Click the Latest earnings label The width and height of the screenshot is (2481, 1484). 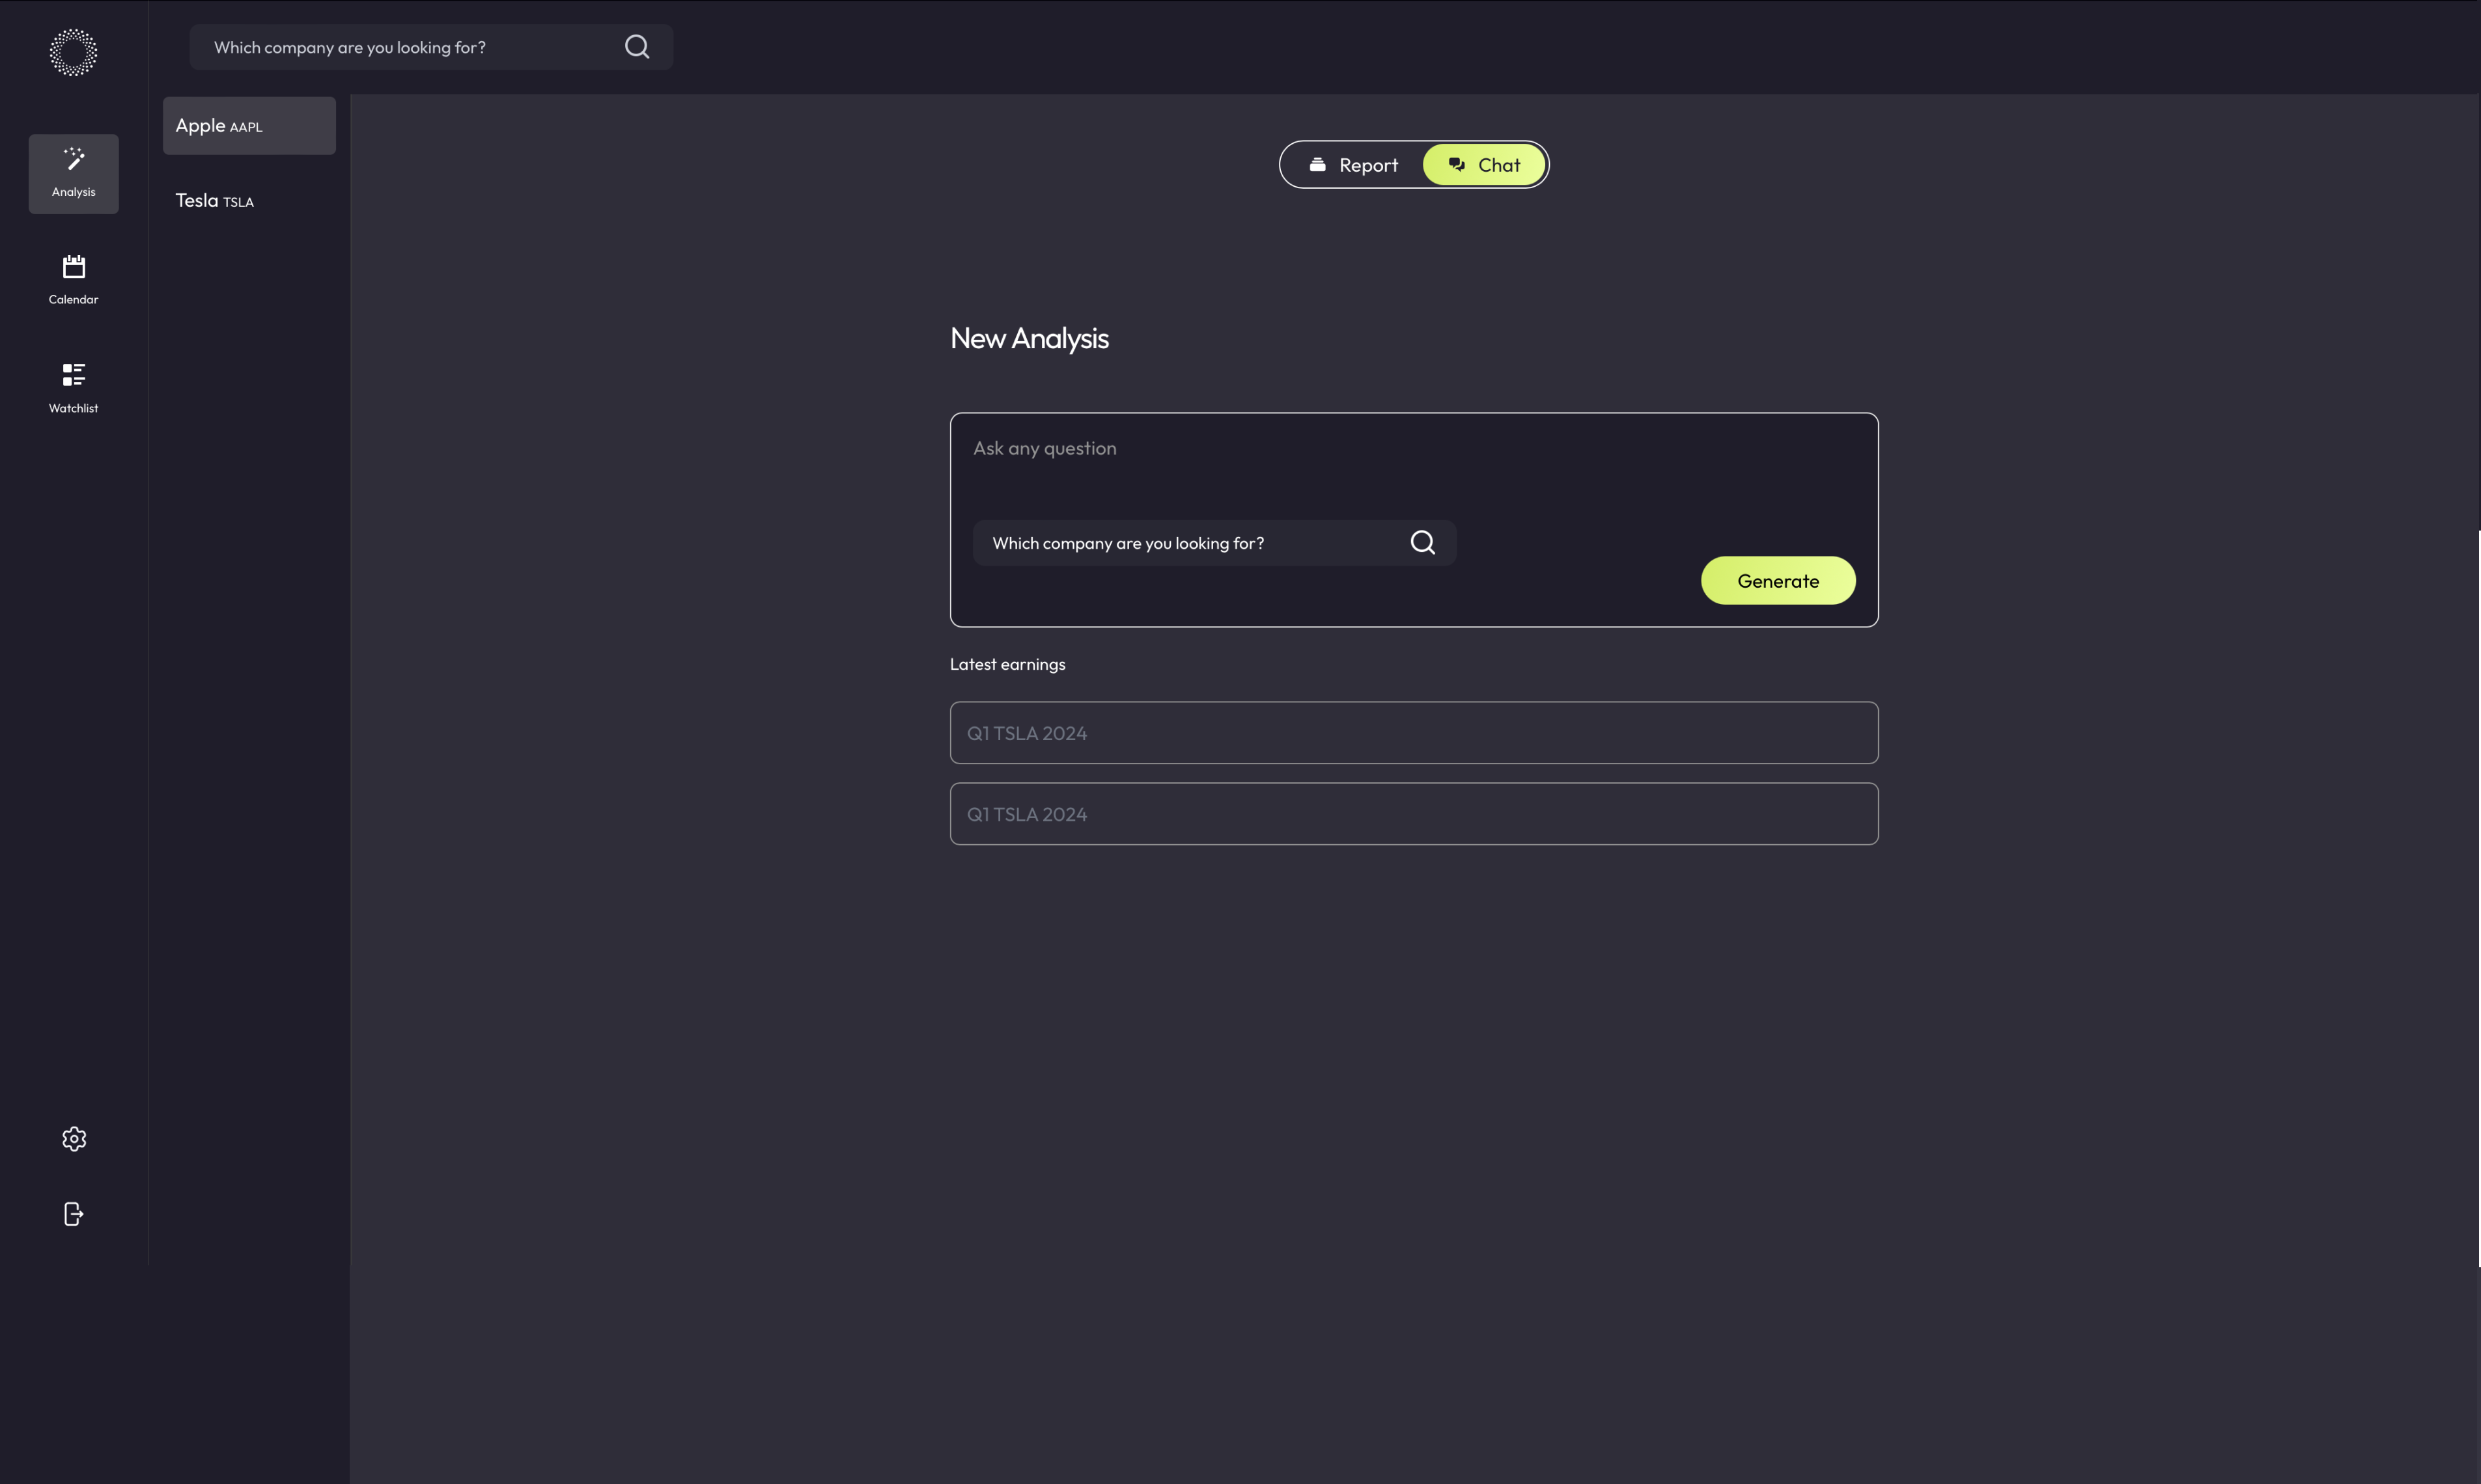pyautogui.click(x=1007, y=664)
